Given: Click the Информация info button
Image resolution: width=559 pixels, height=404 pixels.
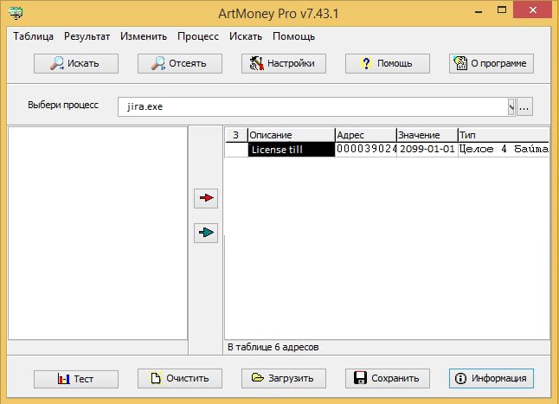Looking at the screenshot, I should pyautogui.click(x=492, y=378).
